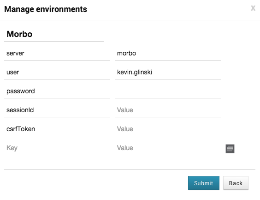Focus the empty password value field
The height and width of the screenshot is (200, 260).
(168, 91)
